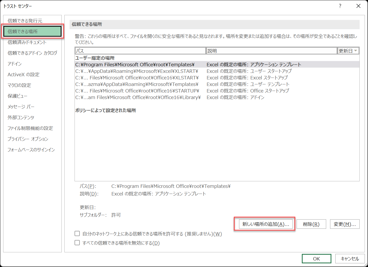Check the disable all trusted locations box
The width and height of the screenshot is (368, 267).
pos(77,243)
